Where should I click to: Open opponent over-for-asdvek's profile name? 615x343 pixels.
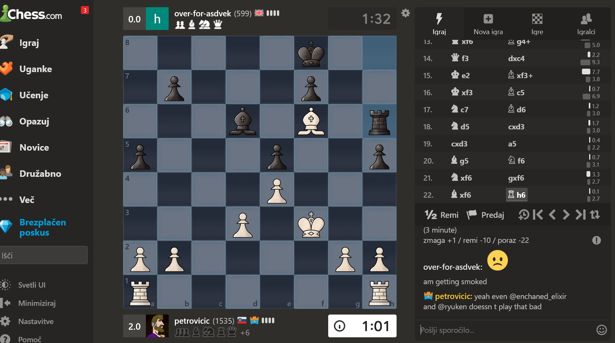(x=202, y=14)
